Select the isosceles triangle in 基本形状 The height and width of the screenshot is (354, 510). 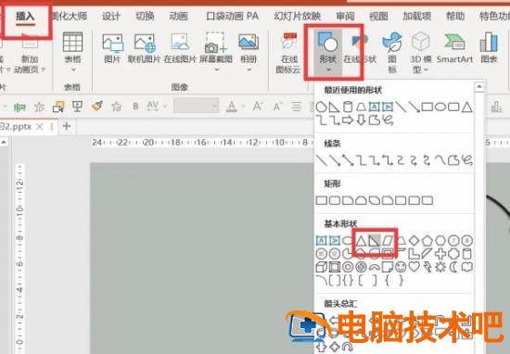pos(361,241)
